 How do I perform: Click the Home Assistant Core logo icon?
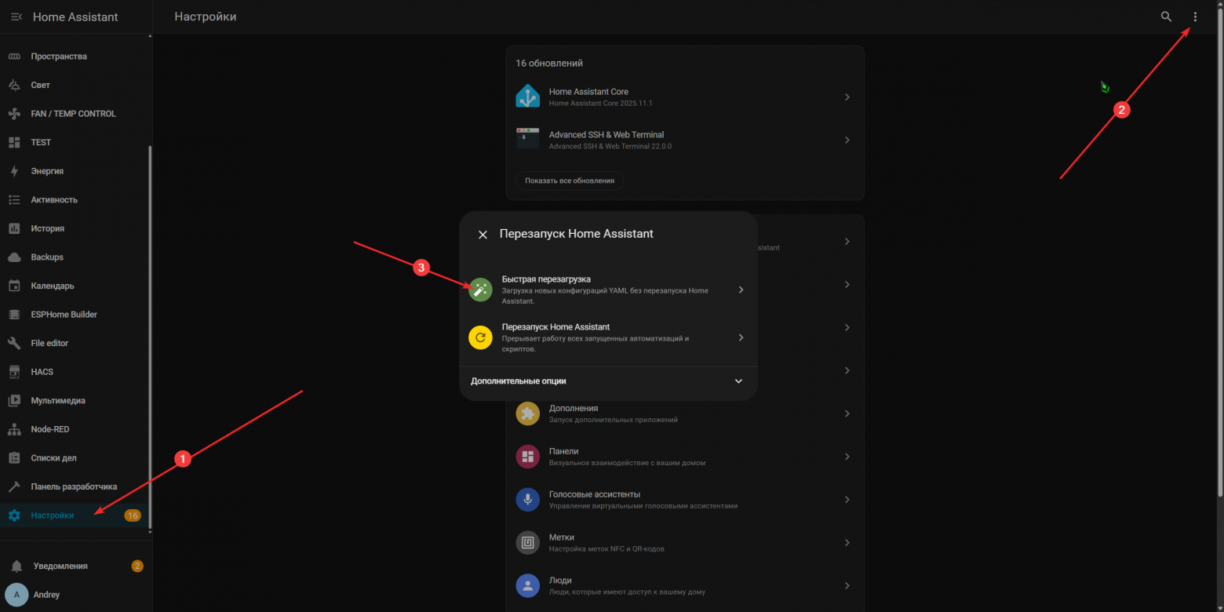(x=527, y=97)
